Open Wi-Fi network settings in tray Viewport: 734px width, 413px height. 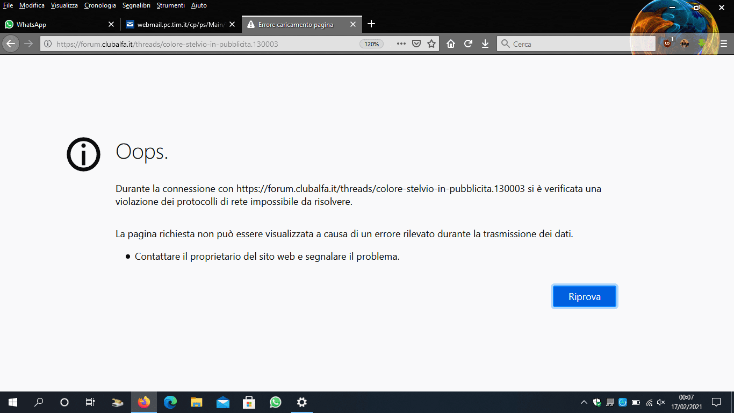(649, 402)
